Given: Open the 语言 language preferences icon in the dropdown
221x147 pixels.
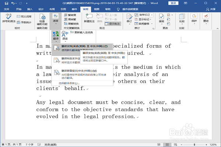Looking at the screenshot, I should coord(65,36).
